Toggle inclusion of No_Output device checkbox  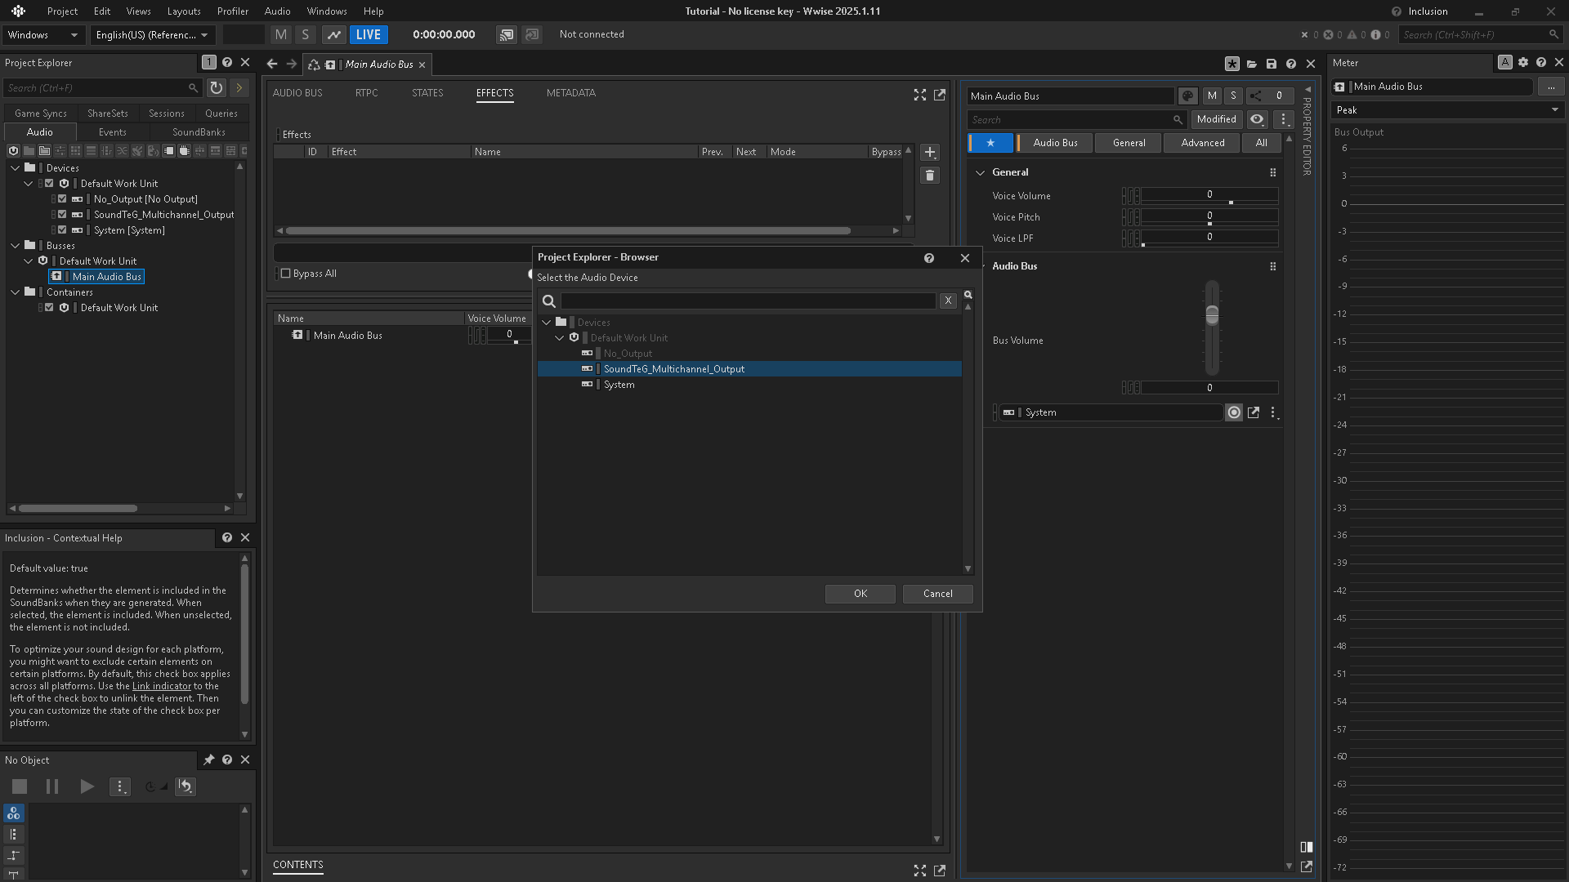point(62,198)
